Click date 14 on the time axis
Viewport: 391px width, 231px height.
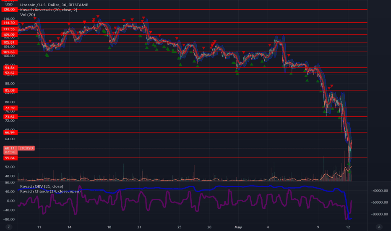(x=69, y=227)
